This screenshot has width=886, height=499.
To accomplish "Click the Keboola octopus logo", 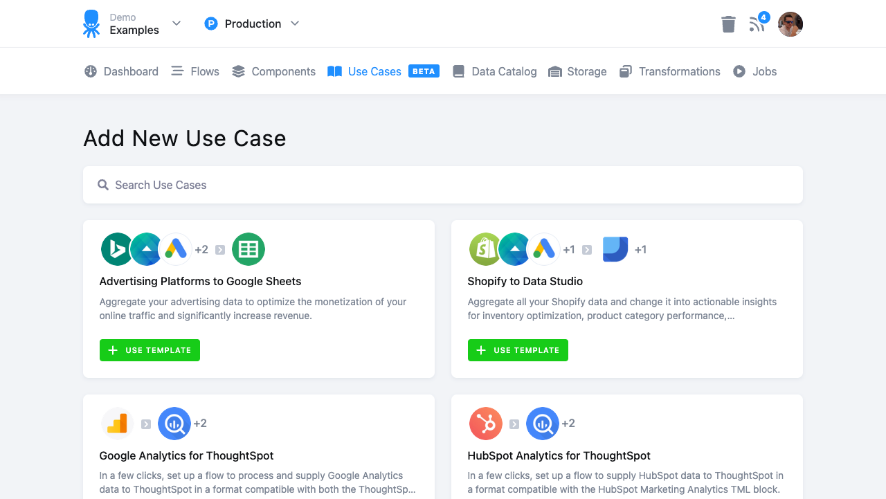I will 91,23.
